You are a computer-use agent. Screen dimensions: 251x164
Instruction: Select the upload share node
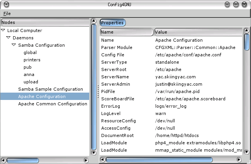pos(31,82)
